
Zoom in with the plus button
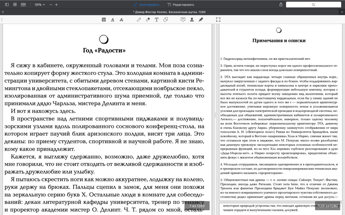point(56,5)
